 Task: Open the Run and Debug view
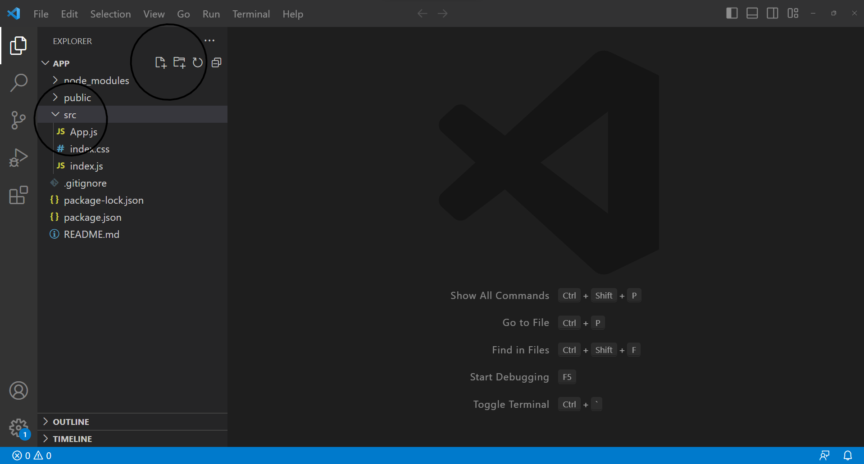click(x=18, y=158)
